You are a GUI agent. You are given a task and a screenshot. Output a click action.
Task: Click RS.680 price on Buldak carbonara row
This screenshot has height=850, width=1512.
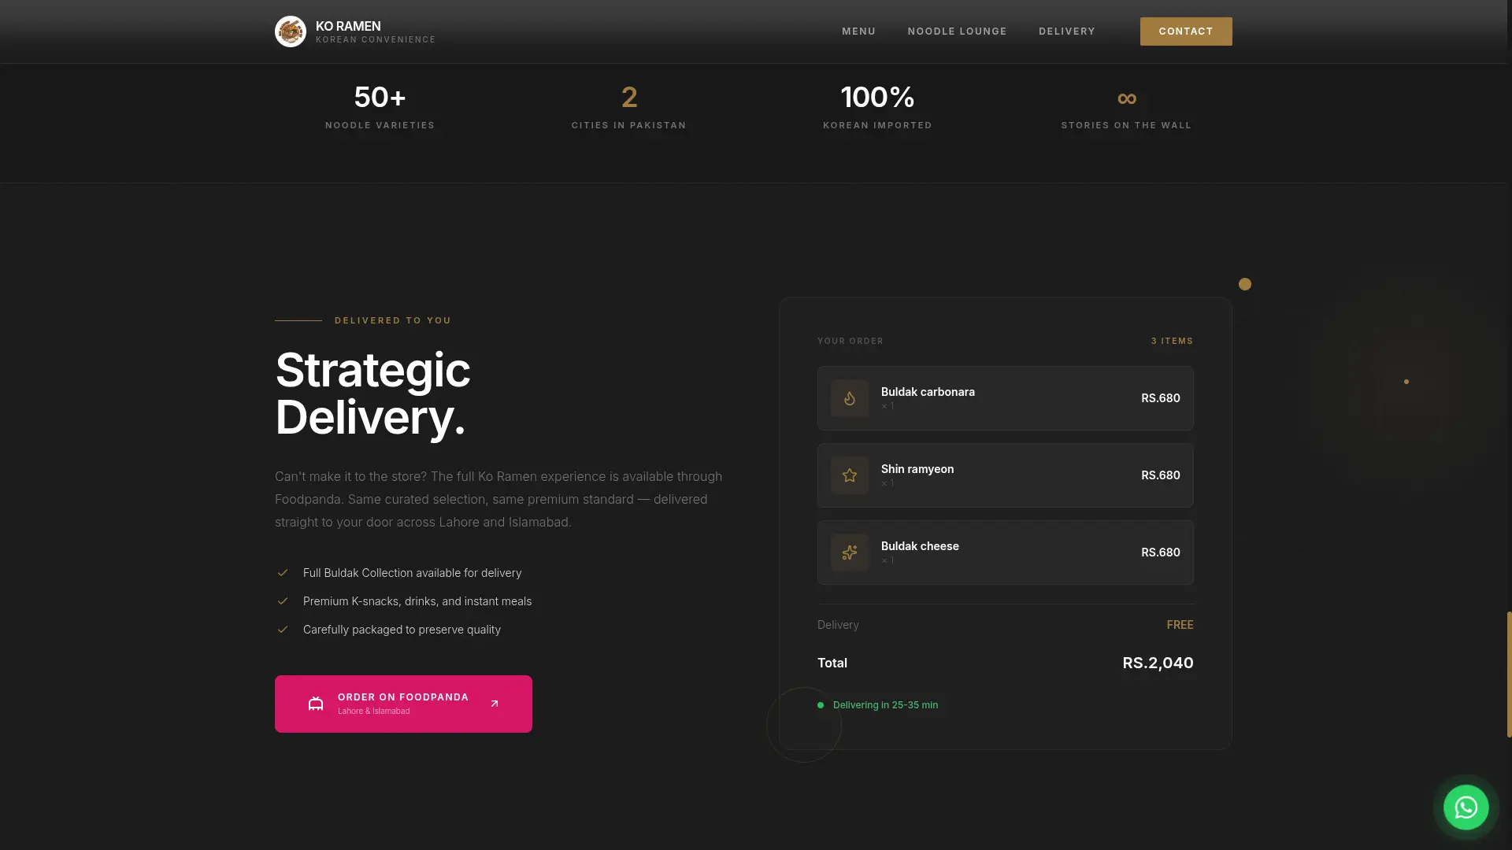tap(1161, 398)
